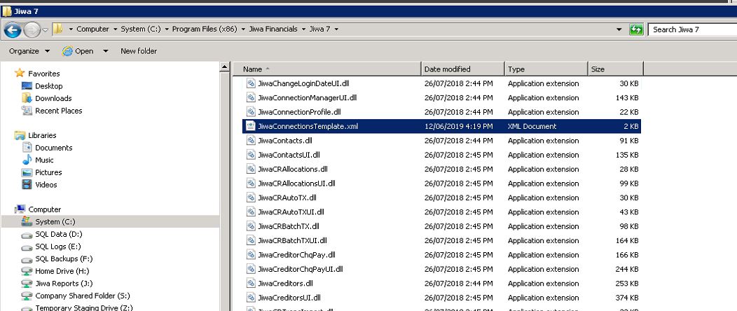
Task: Click the green Refresh button beside address bar
Action: (x=637, y=29)
